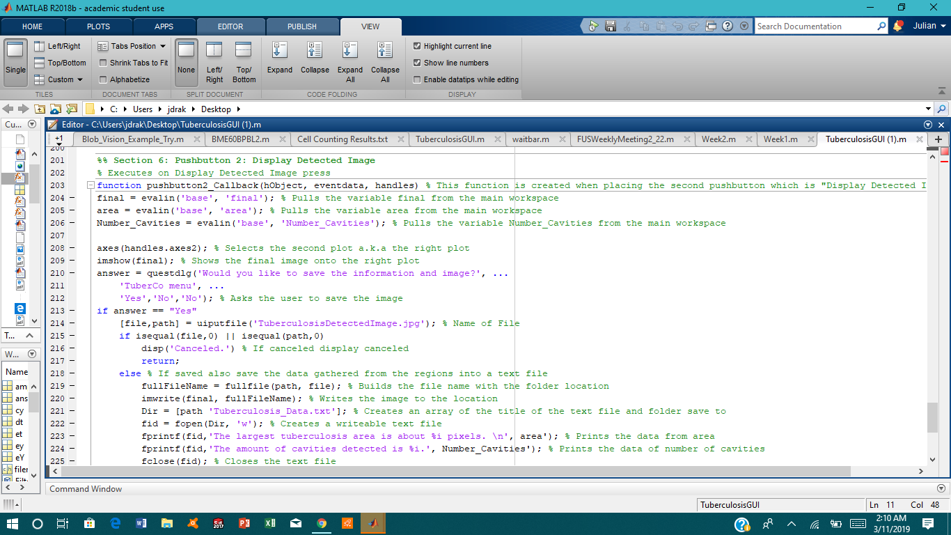
Task: Open the Week2.m document tab
Action: pyautogui.click(x=718, y=139)
